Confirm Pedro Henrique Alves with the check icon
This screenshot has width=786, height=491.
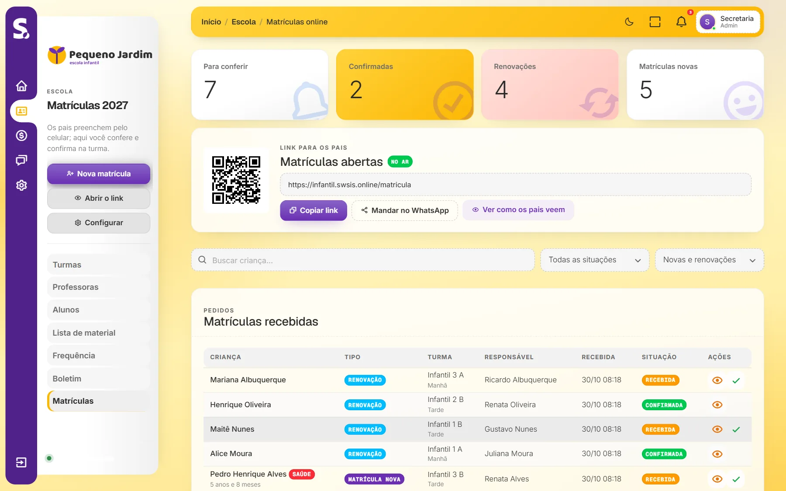[x=736, y=479]
